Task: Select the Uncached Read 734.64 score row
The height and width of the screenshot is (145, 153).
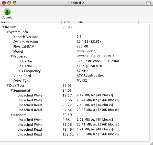Action: click(x=74, y=129)
